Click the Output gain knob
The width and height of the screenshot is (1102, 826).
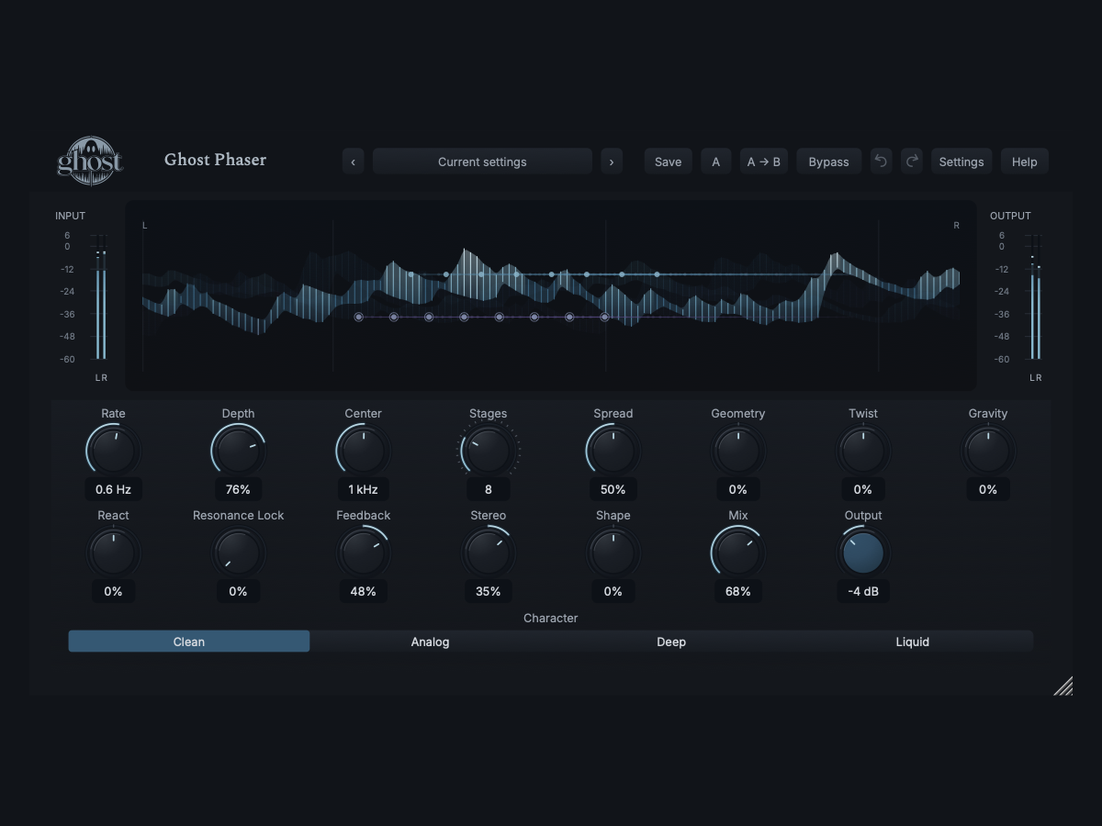coord(862,553)
